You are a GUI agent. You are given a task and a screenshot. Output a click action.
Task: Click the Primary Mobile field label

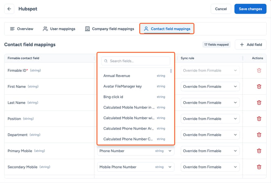(20, 151)
